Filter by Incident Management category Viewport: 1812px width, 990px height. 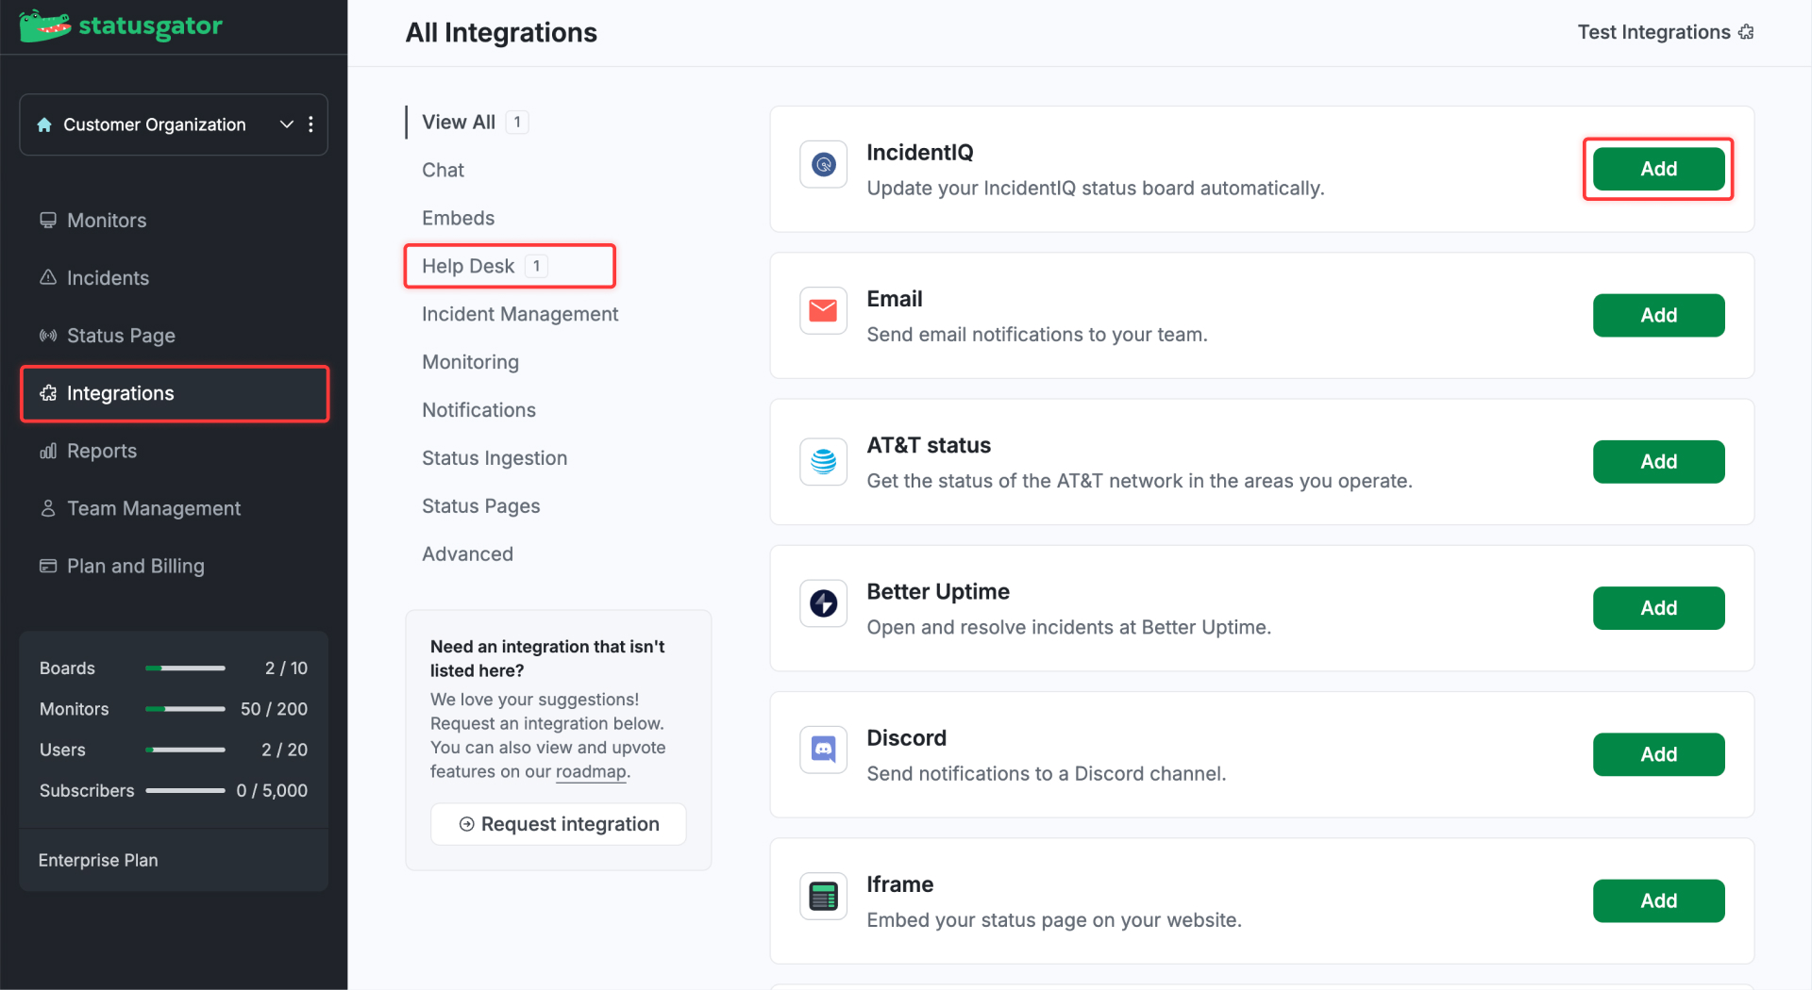tap(520, 314)
